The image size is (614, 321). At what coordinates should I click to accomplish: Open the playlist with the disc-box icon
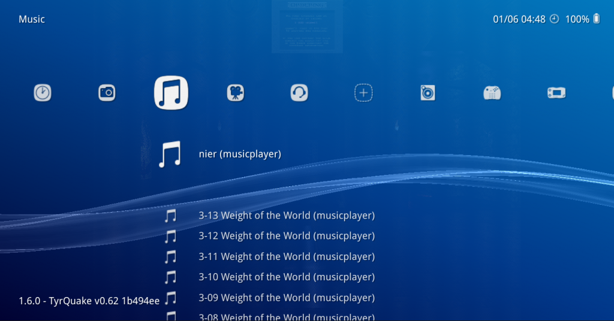[428, 93]
